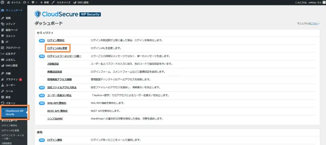Open the comments bubble in admin bar
326x145 pixels.
pyautogui.click(x=34, y=2)
